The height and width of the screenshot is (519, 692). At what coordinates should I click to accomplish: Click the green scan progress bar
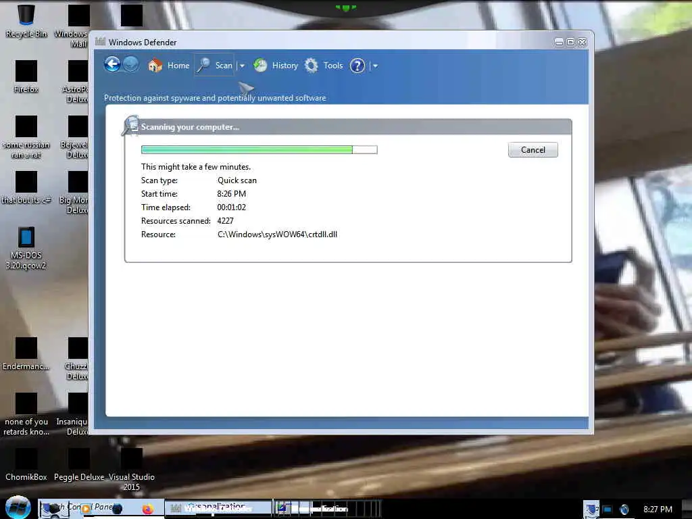pos(259,149)
